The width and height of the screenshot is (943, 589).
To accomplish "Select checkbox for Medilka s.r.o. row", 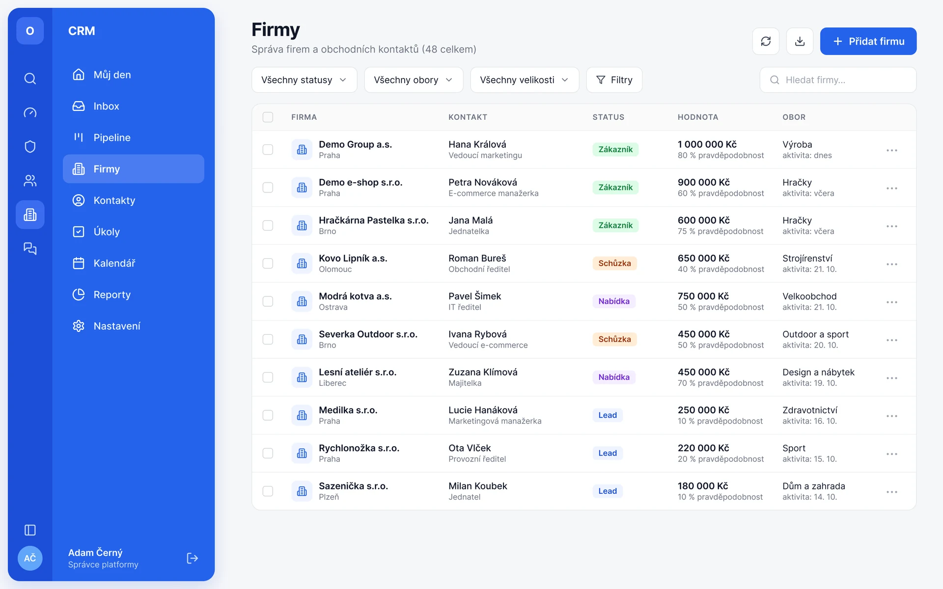I will pos(268,415).
